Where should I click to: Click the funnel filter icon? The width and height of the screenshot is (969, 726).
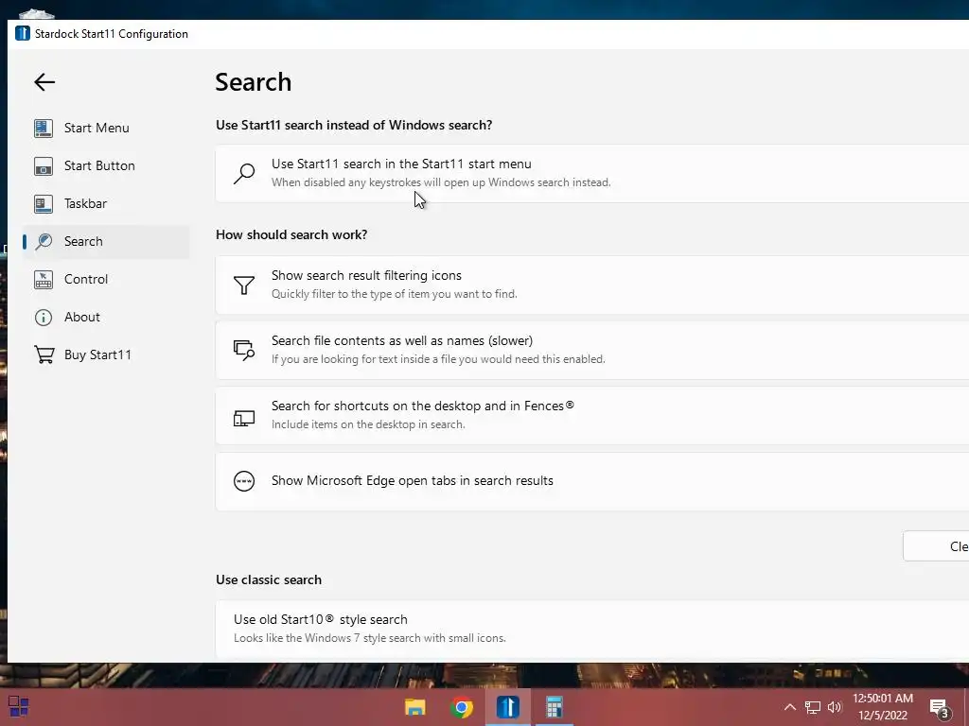(244, 285)
